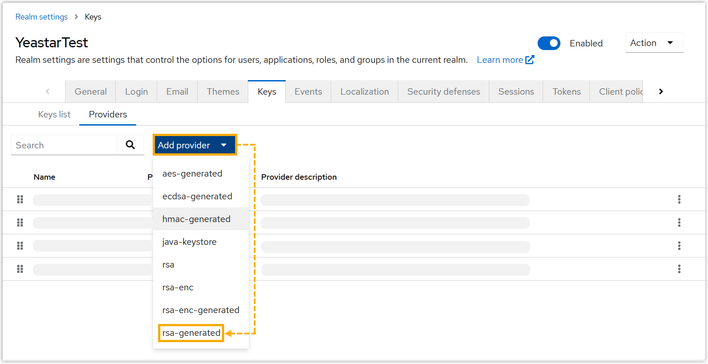
Task: Open kebab menu for first provider row
Action: [679, 199]
